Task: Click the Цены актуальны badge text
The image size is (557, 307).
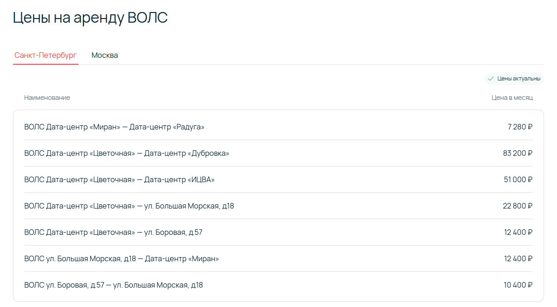Action: tap(519, 79)
